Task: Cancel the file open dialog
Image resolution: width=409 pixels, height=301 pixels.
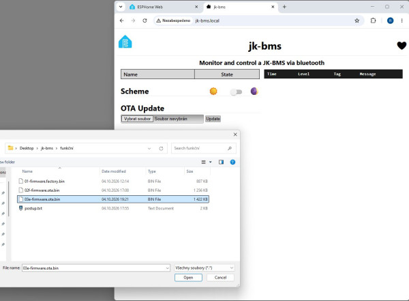Action: (x=220, y=278)
